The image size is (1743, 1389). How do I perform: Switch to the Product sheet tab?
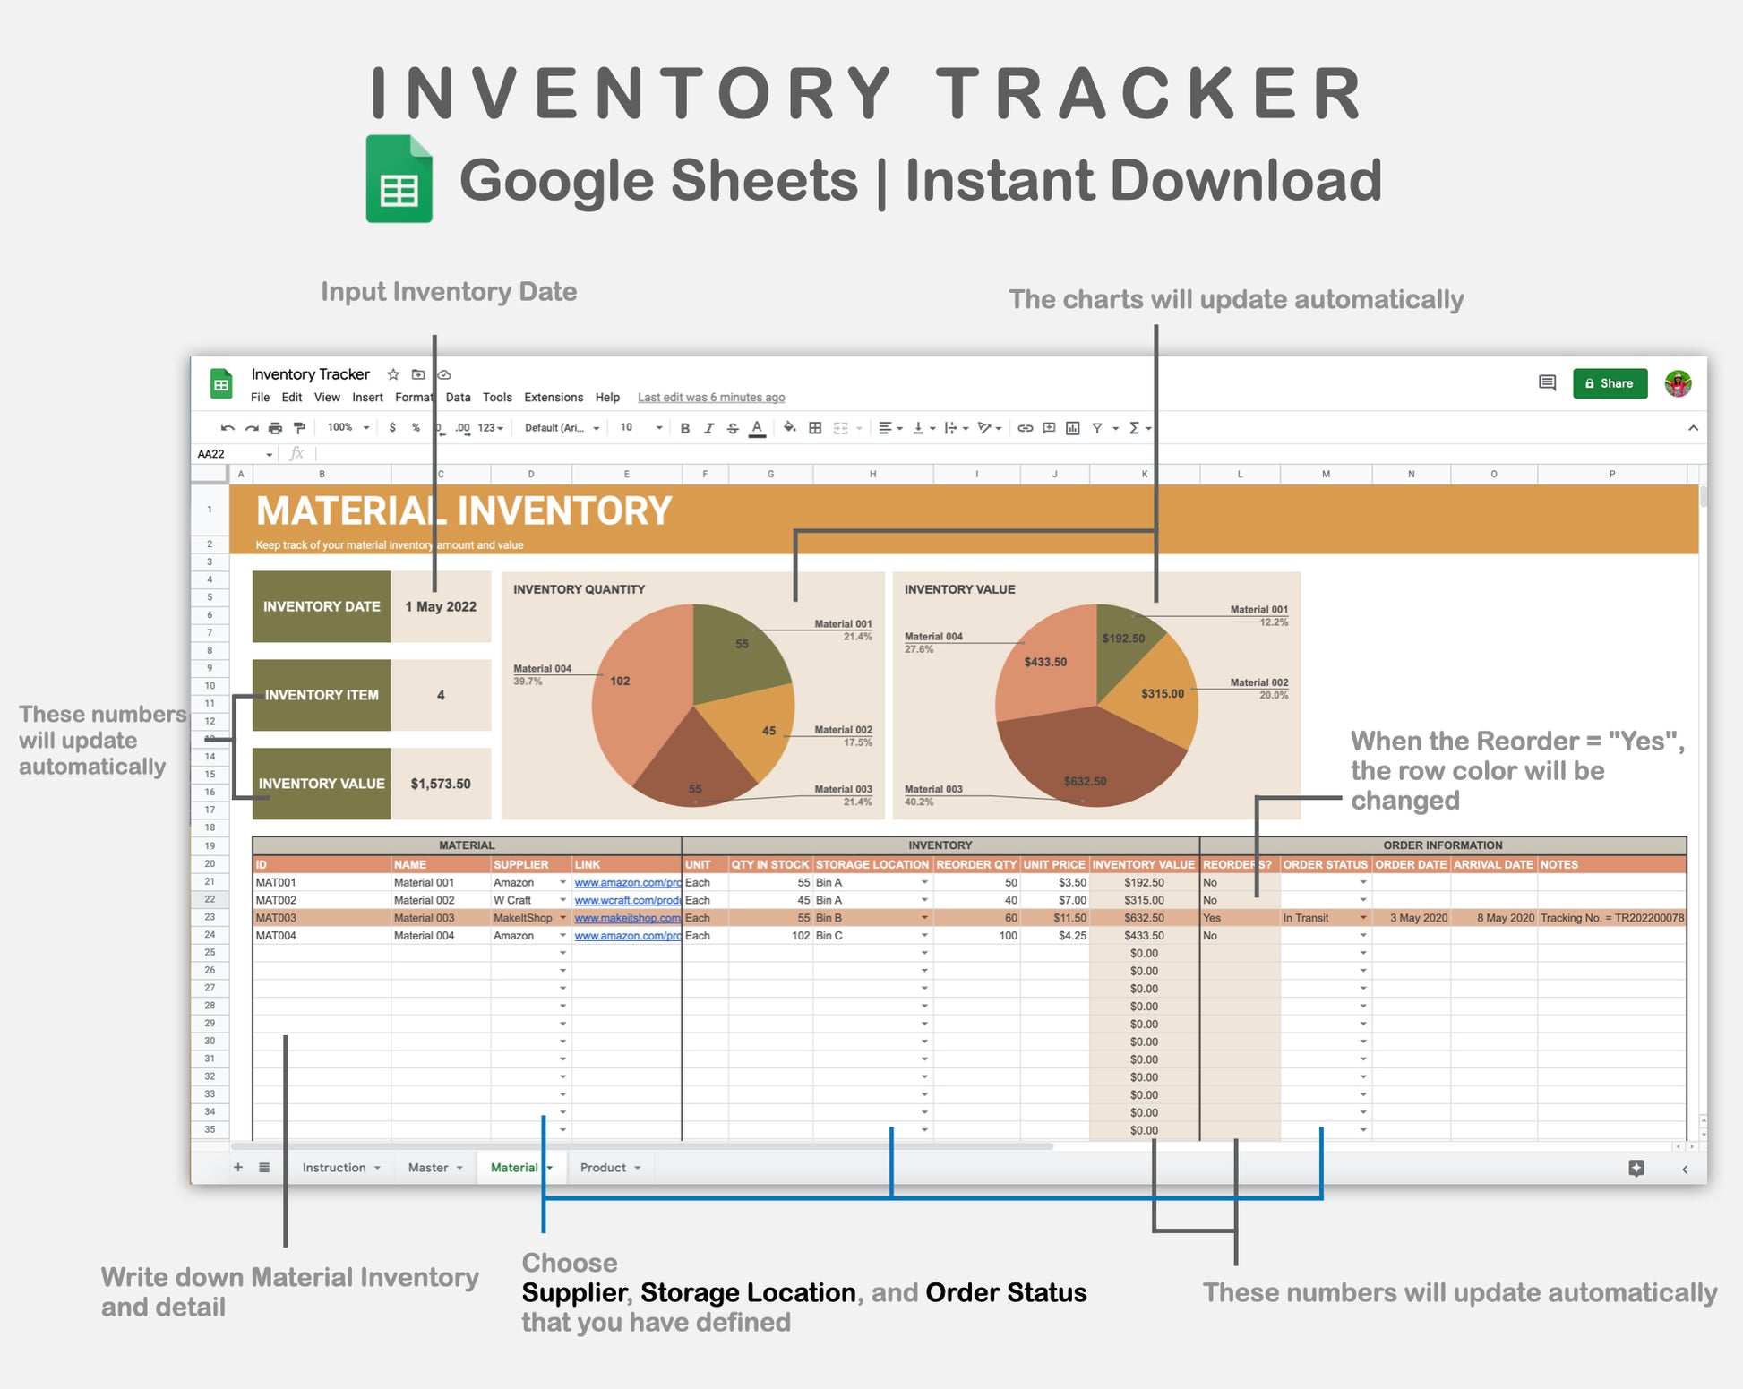pos(602,1167)
